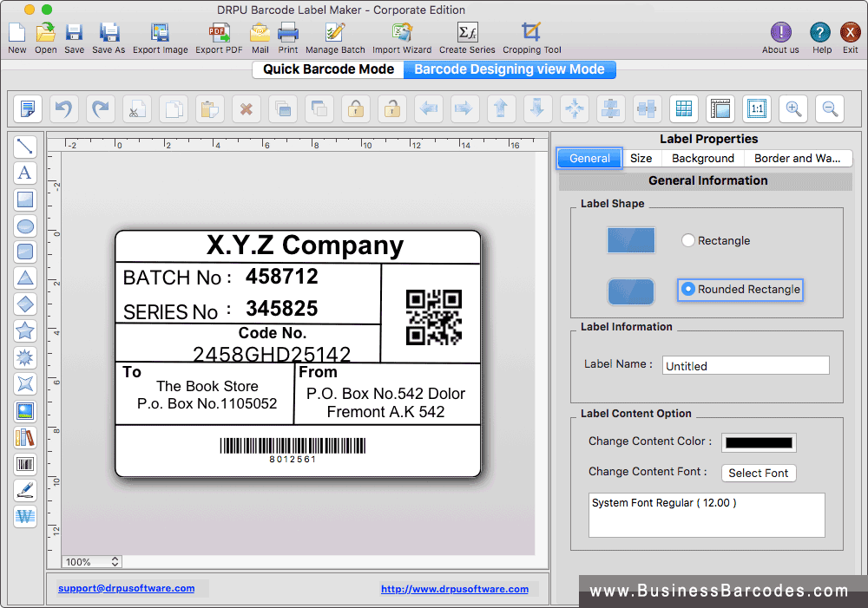Select the library books icon tool
The image size is (868, 608).
25,437
